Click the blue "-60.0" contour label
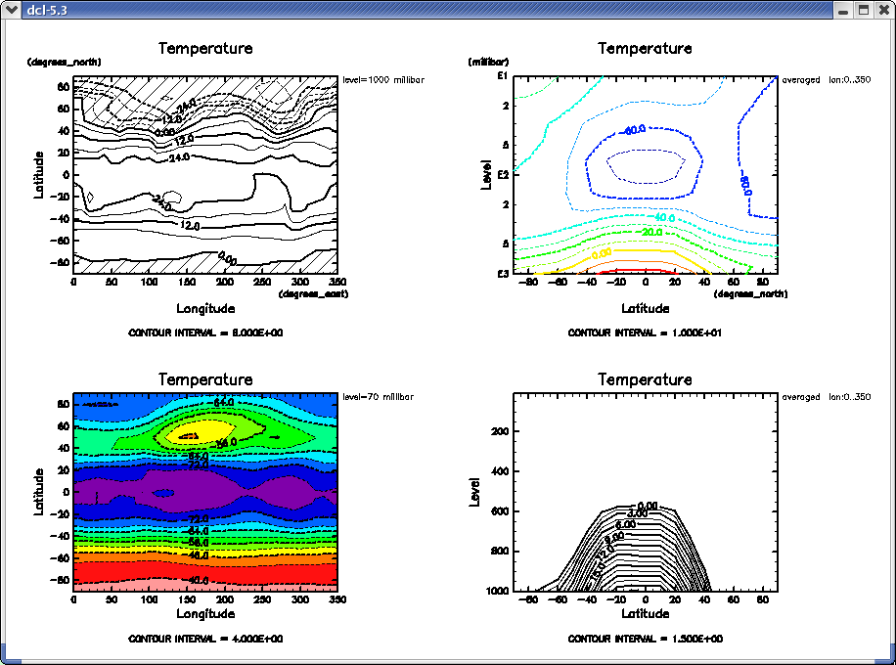Screen dimensions: 896x665 pos(634,130)
